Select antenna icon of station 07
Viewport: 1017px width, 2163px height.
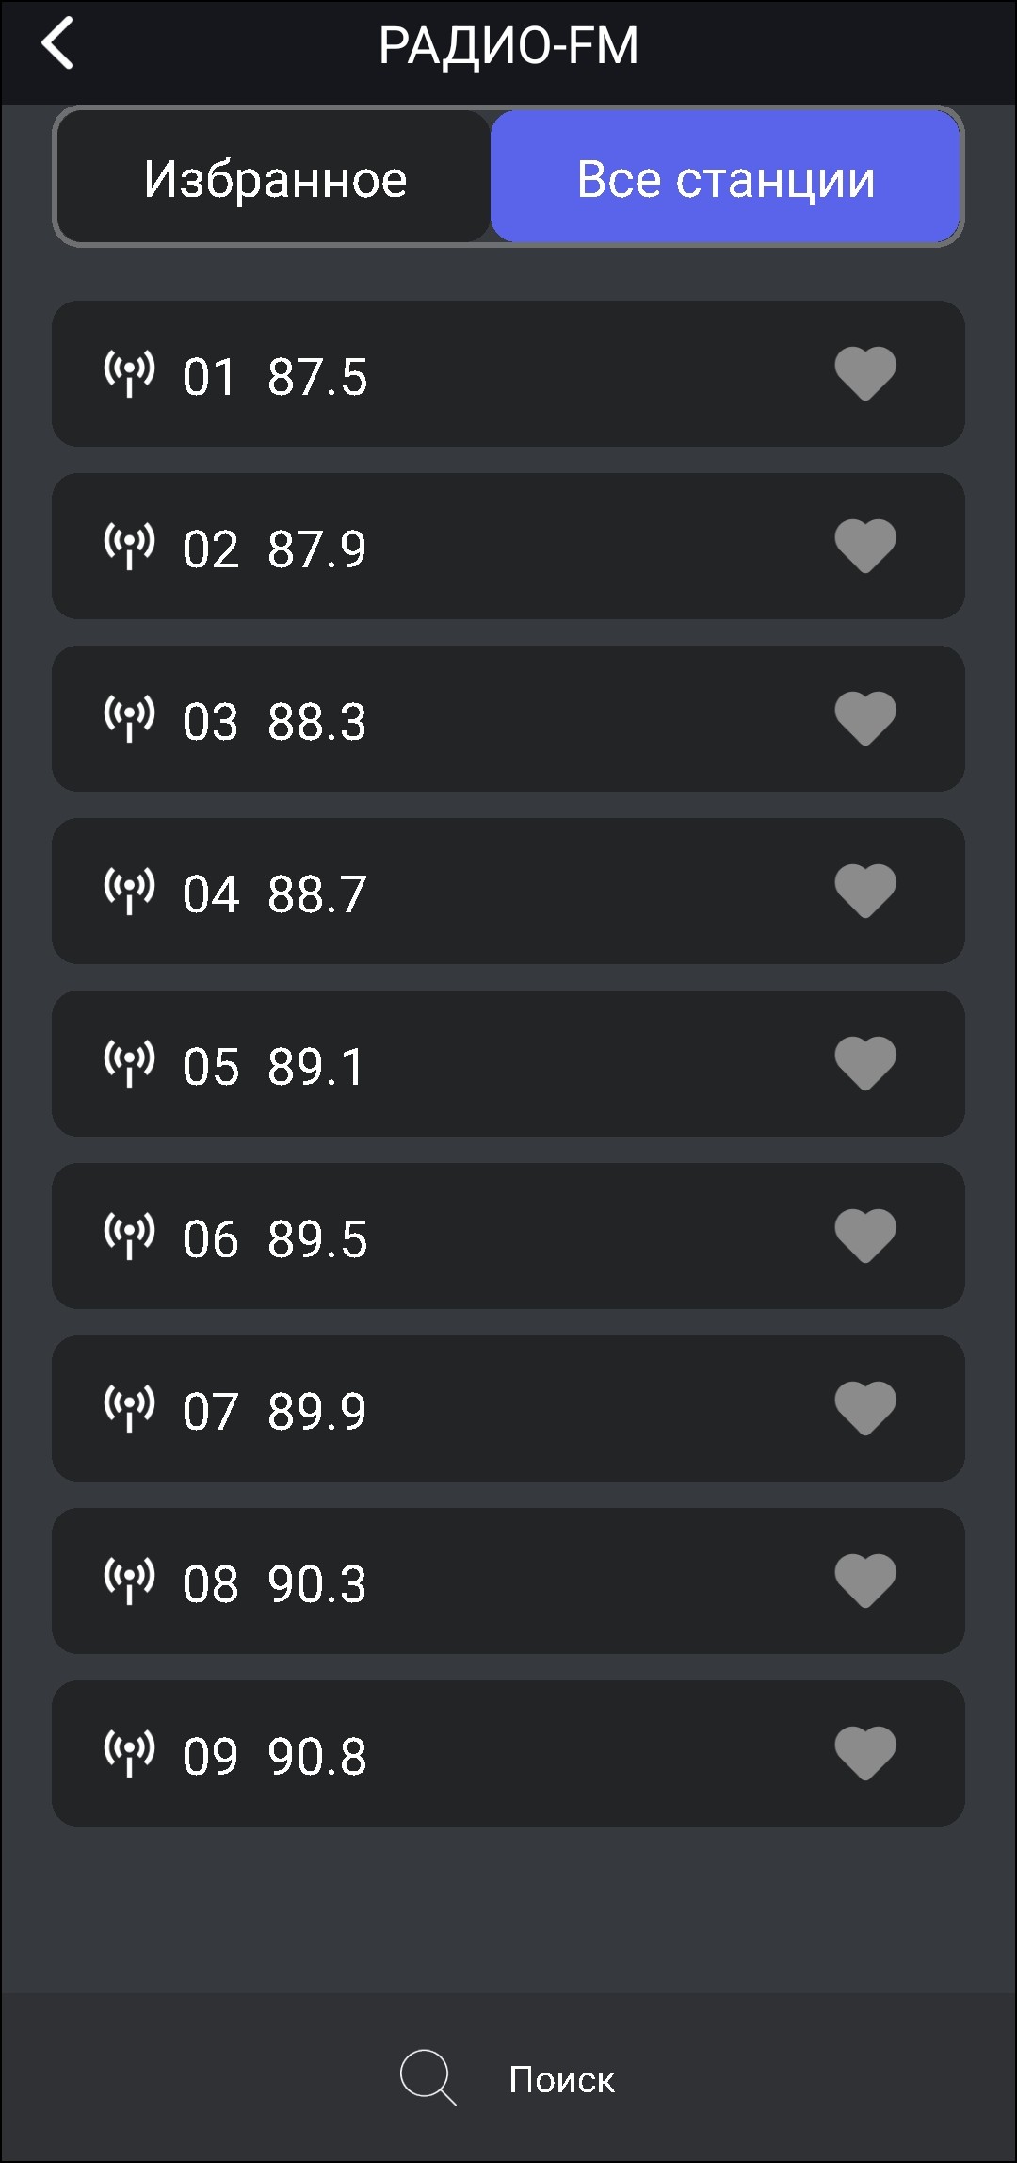coord(129,1409)
